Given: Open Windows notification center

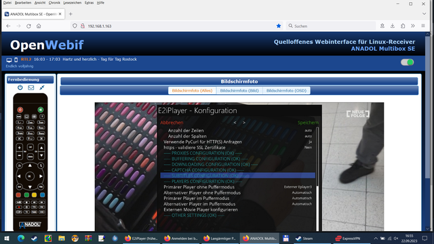Looking at the screenshot, I should point(425,238).
